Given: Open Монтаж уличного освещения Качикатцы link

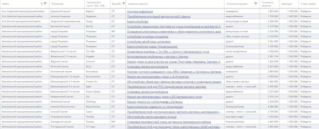Looking at the screenshot, I should point(175,72).
